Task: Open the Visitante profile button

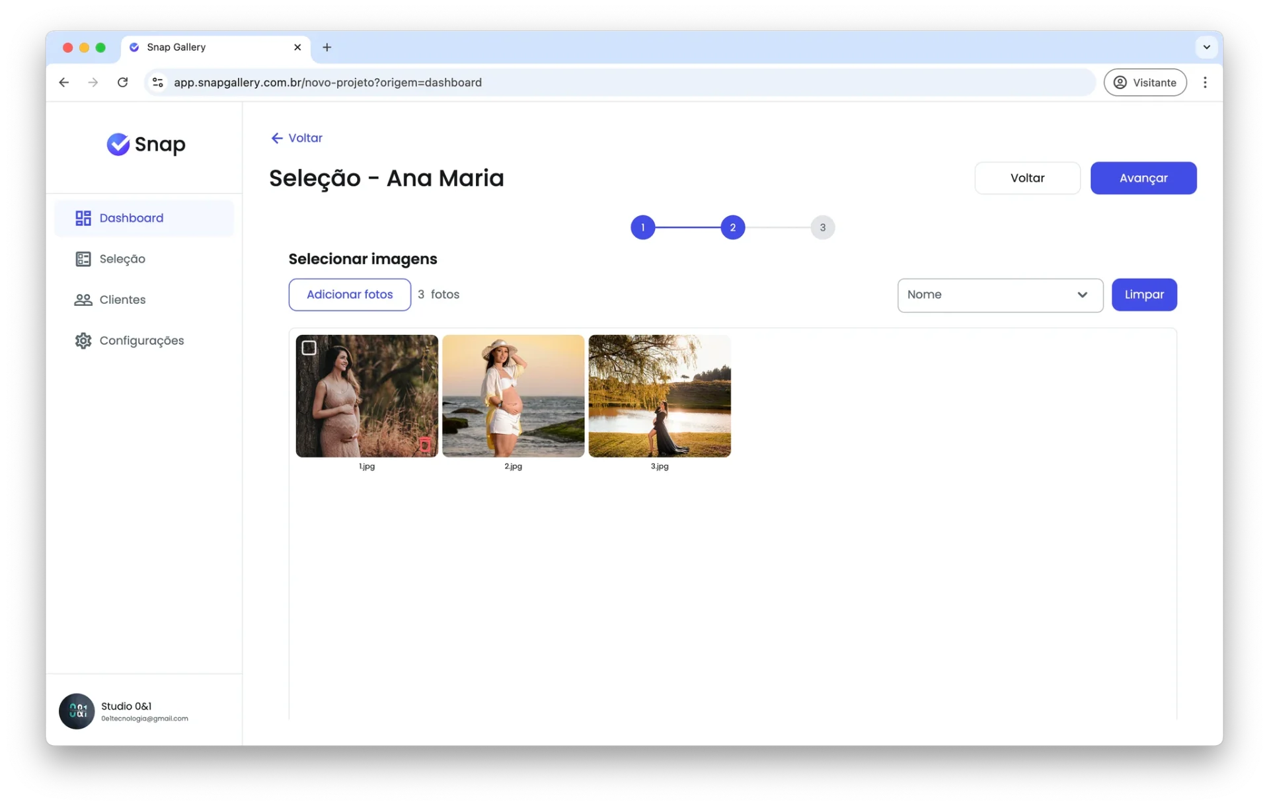Action: tap(1145, 83)
